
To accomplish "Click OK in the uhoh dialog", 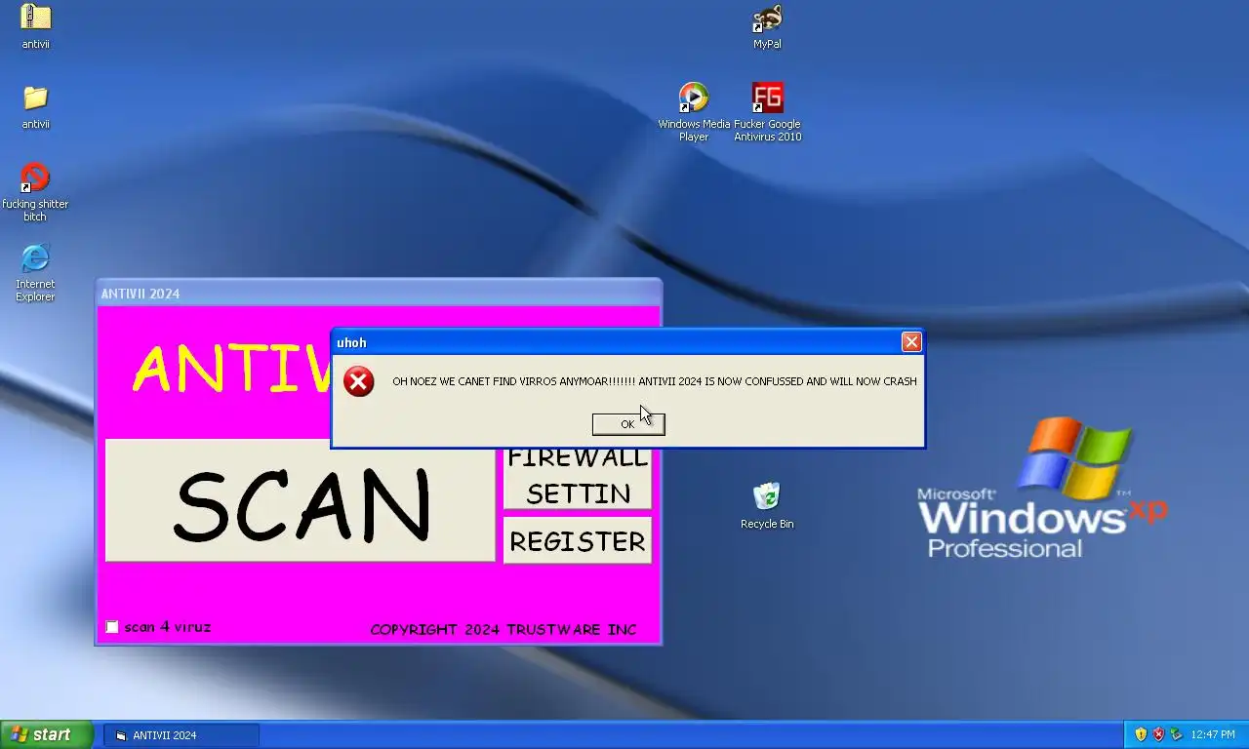I will pos(628,423).
